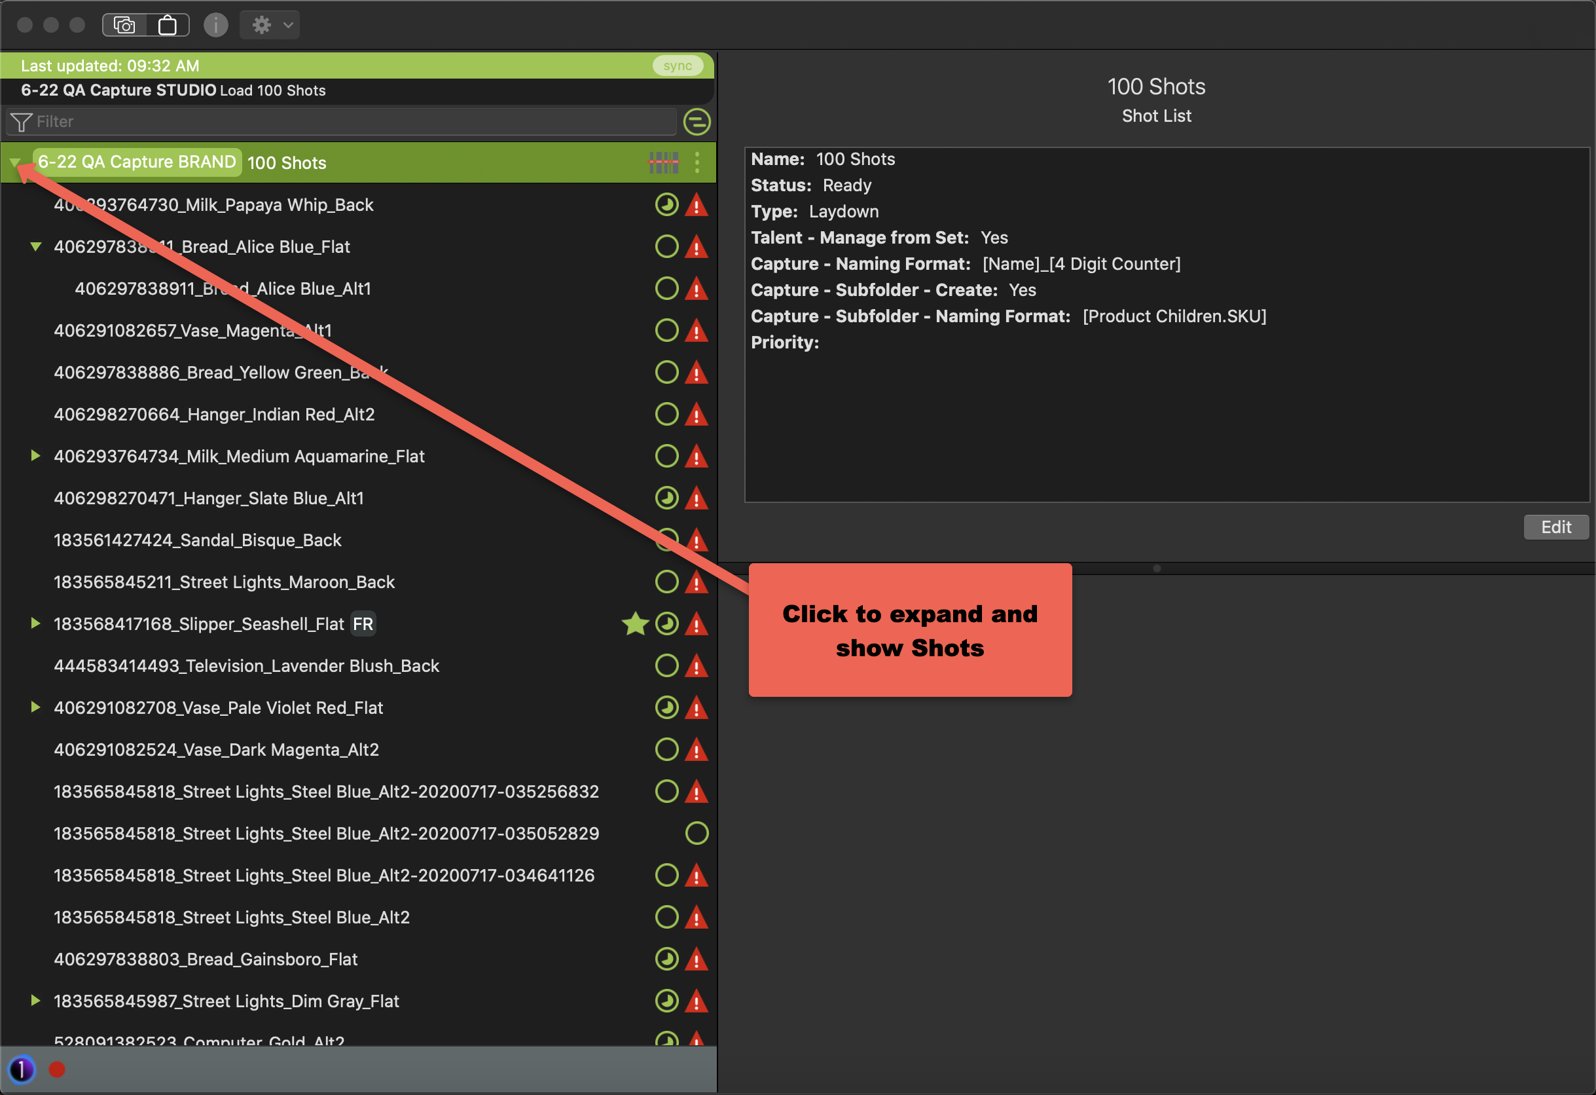This screenshot has width=1596, height=1095.
Task: Expand the Milk_Medium Aquamarine_Flat item
Action: click(36, 456)
